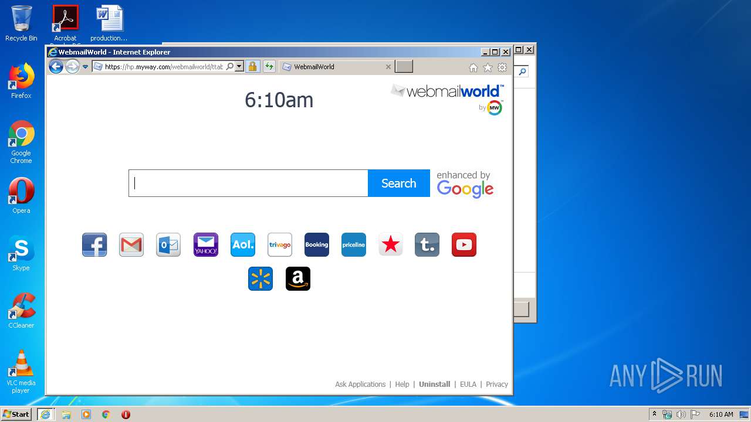
Task: Open the Walmart shortcut icon
Action: 261,279
